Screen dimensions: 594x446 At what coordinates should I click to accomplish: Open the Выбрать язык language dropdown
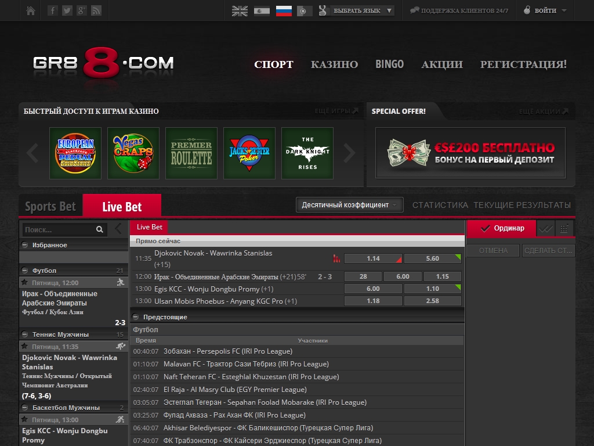point(362,10)
